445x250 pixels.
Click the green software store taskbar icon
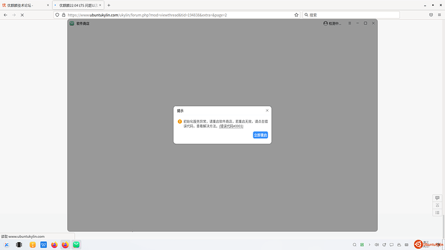pos(76,245)
